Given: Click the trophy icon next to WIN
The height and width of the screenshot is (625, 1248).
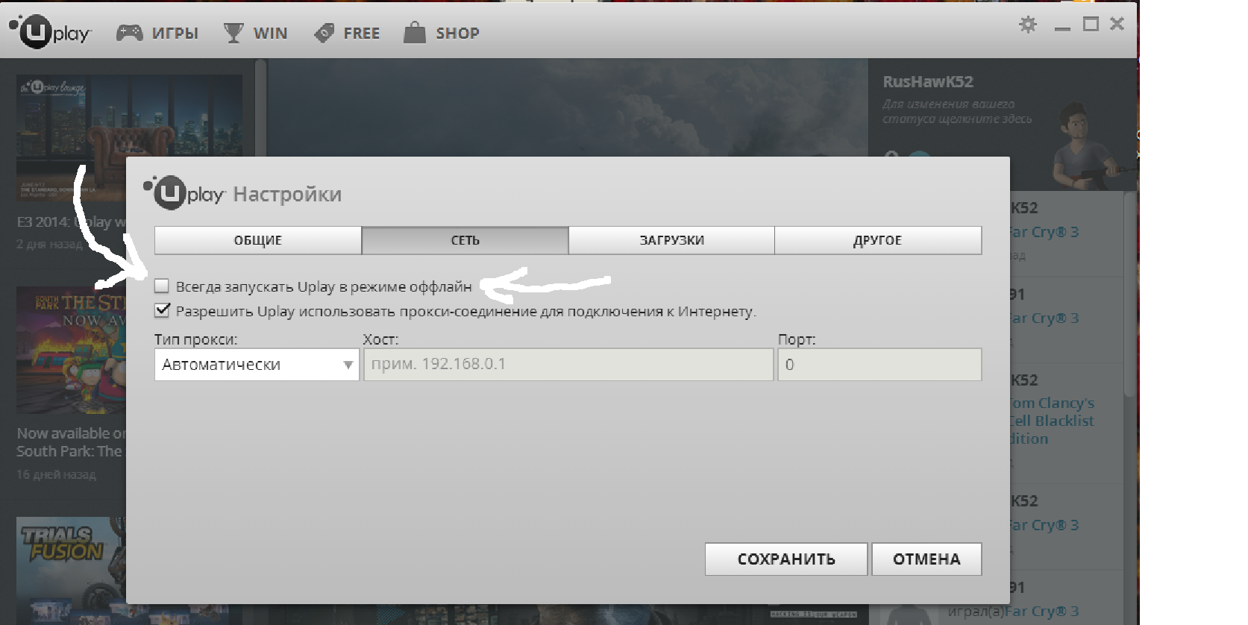Looking at the screenshot, I should [233, 33].
